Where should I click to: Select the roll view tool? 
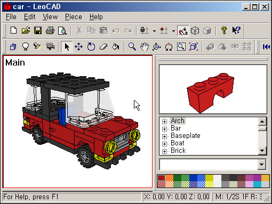169,47
